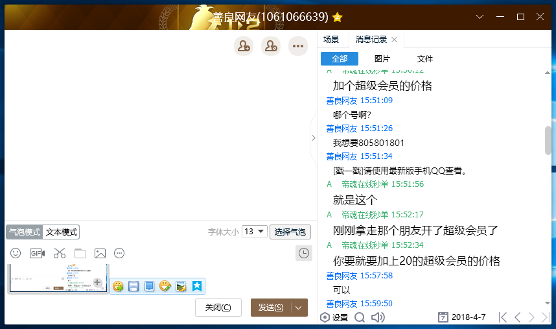
Task: Click the blue star favorite icon
Action: click(x=197, y=286)
